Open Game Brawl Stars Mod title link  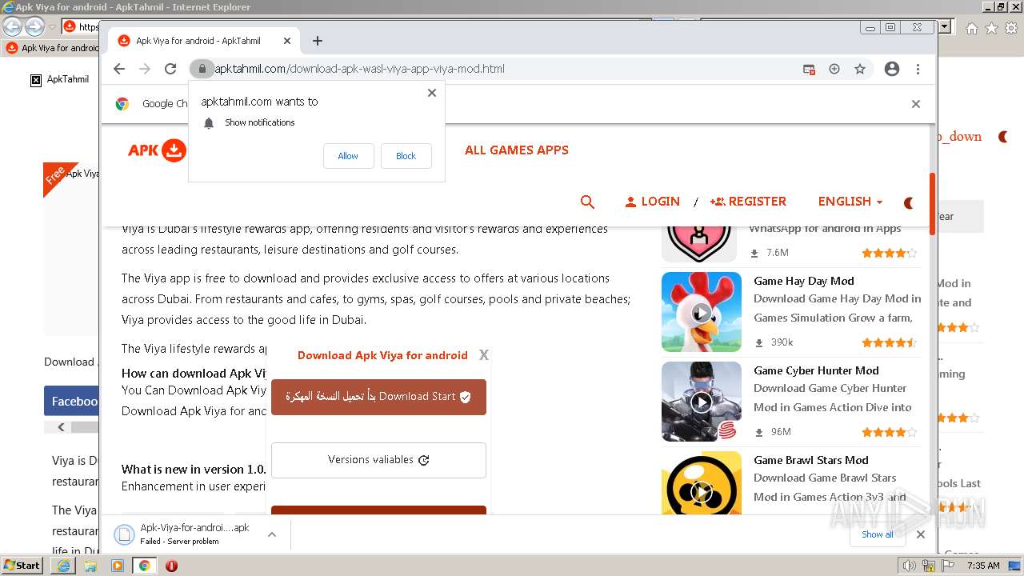coord(811,460)
